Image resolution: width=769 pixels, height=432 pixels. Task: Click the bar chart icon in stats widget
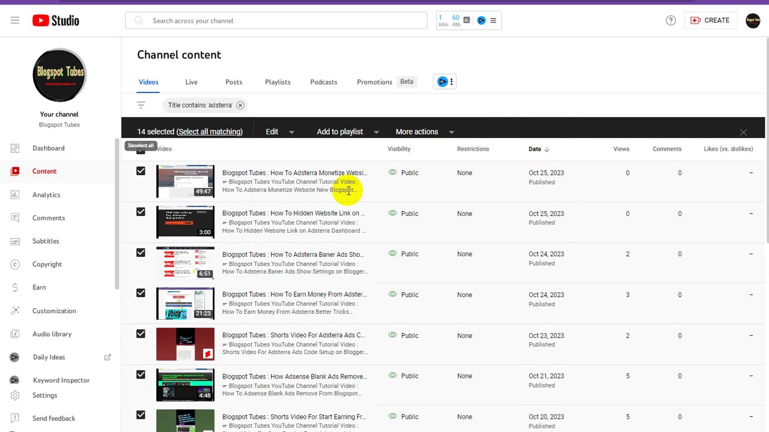pyautogui.click(x=467, y=20)
